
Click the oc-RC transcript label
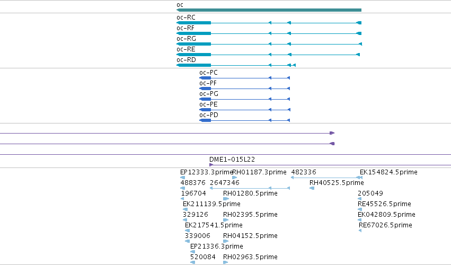click(186, 17)
